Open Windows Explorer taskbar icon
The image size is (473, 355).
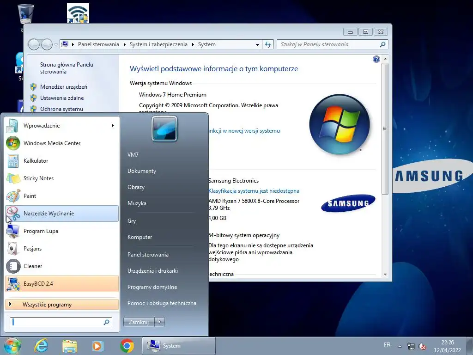click(70, 346)
